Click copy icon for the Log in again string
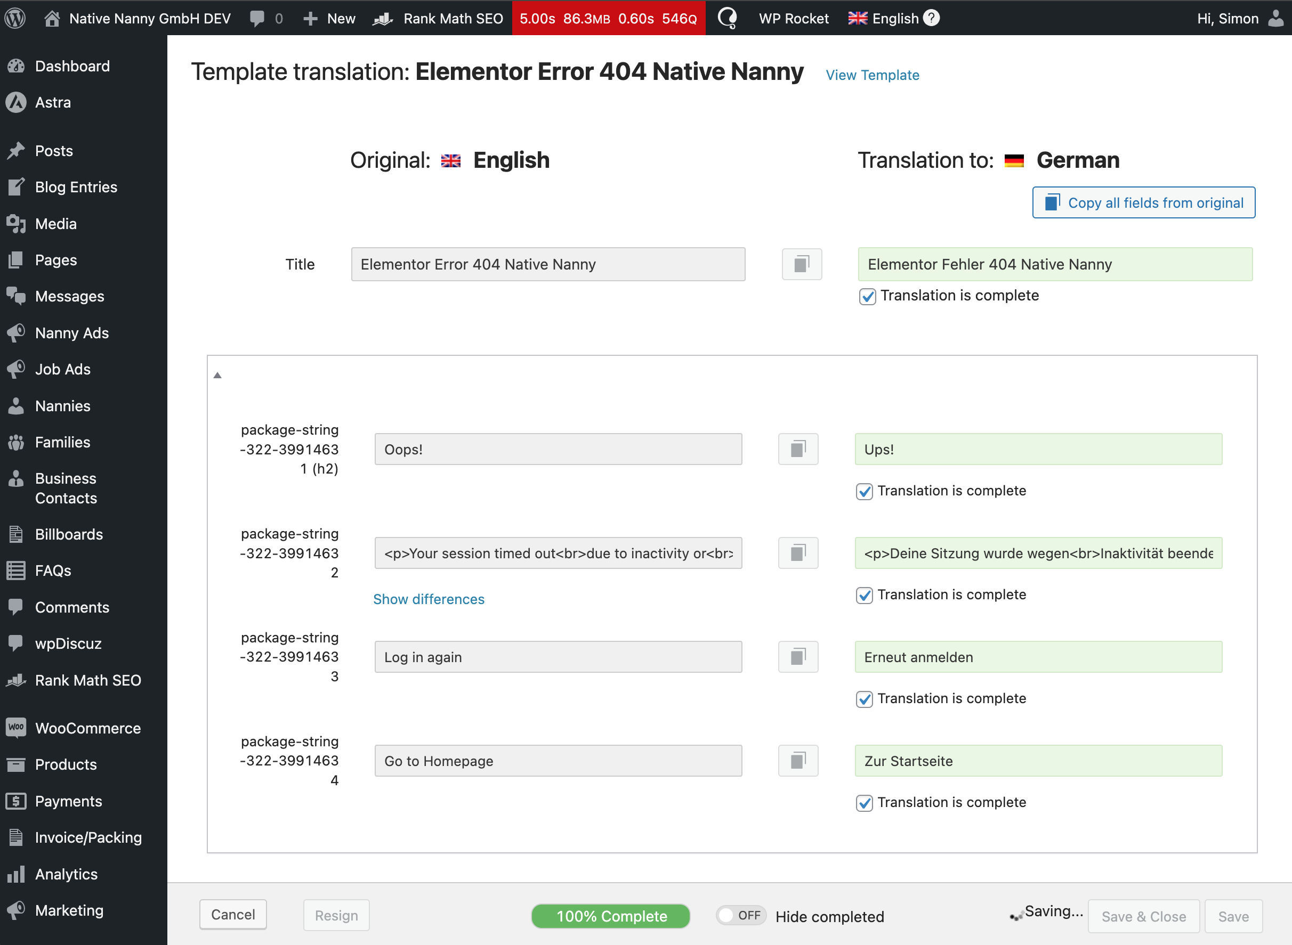This screenshot has width=1292, height=945. coord(798,657)
